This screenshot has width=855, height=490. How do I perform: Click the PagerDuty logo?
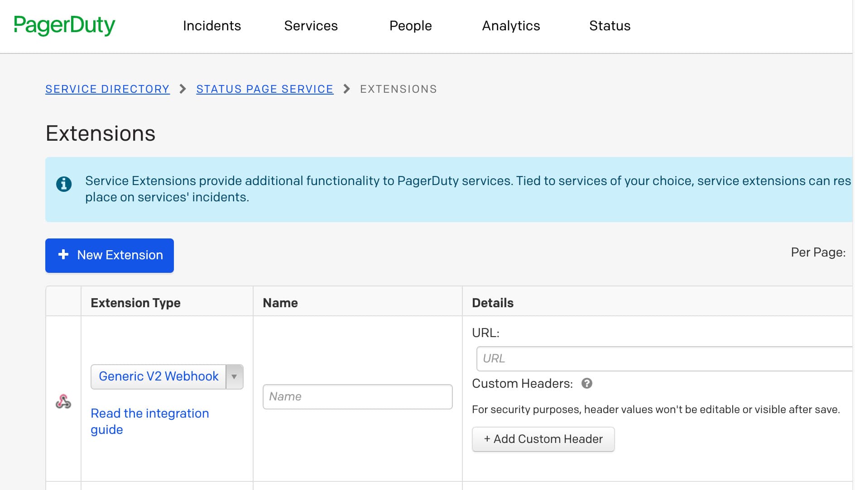65,26
